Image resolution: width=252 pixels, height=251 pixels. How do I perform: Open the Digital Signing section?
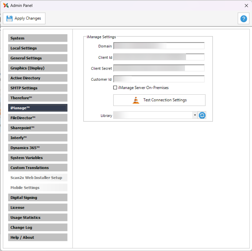coord(38,198)
